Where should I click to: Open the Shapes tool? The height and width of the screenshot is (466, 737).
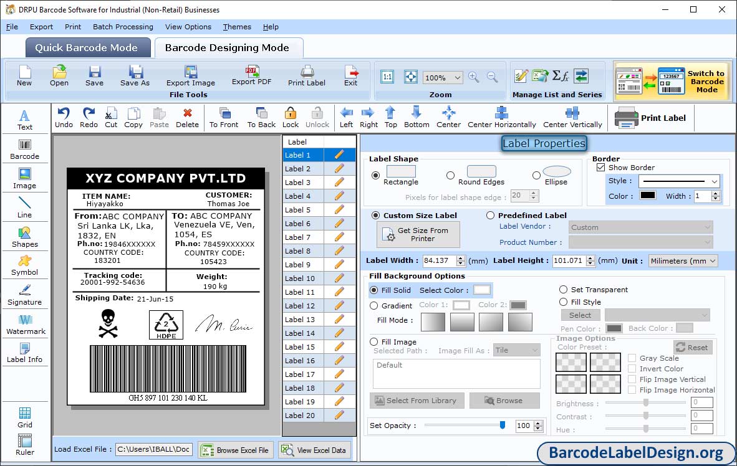point(24,237)
